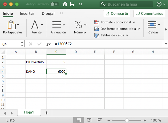Click the Save floppy disk icon
Viewport: 168px width, 123px height.
tap(72, 4)
